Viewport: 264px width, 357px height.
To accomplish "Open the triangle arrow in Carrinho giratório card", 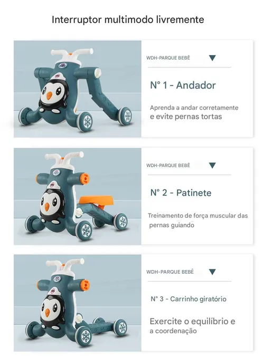I will 212,272.
